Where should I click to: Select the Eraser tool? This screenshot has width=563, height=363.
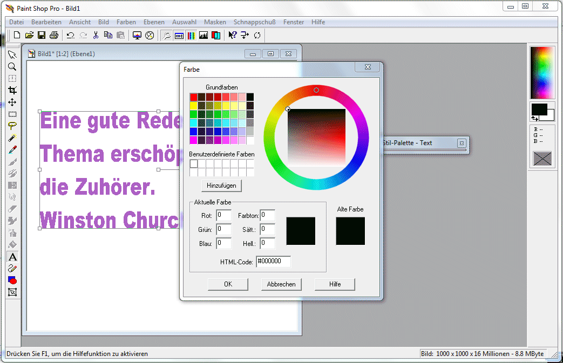(x=12, y=209)
